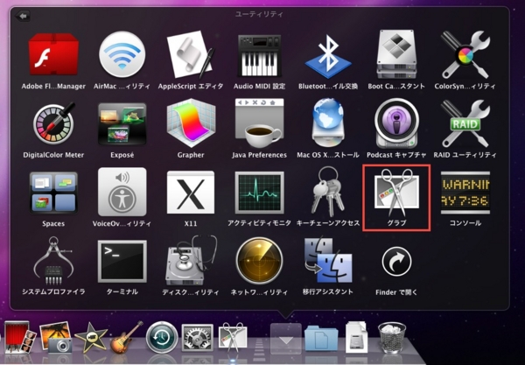The width and height of the screenshot is (525, 365).
Task: Launch VoiceOver Utility
Action: [122, 192]
